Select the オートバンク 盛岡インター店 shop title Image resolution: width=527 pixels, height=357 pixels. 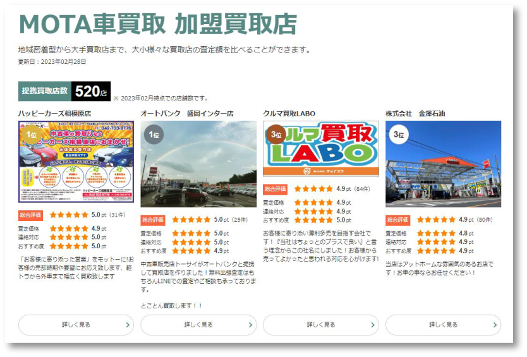tap(187, 114)
